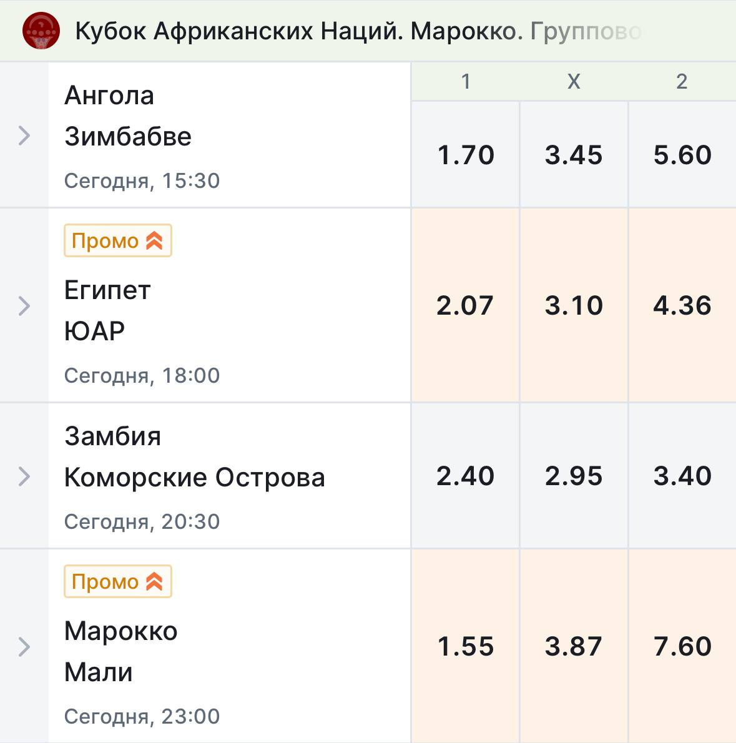Viewport: 736px width, 743px height.
Task: Select the 2.95 draw odds
Action: pyautogui.click(x=574, y=476)
